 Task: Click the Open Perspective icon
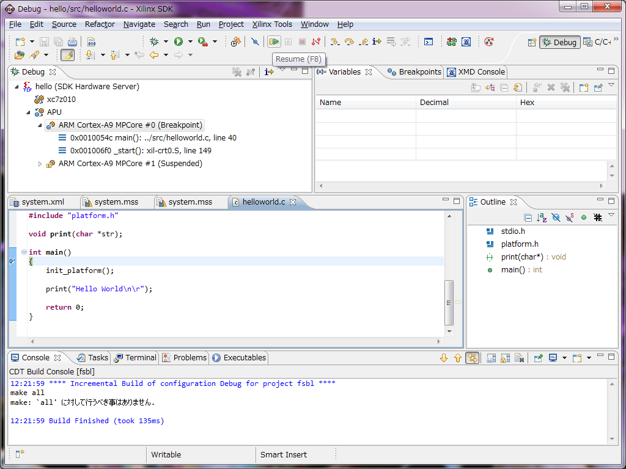532,42
